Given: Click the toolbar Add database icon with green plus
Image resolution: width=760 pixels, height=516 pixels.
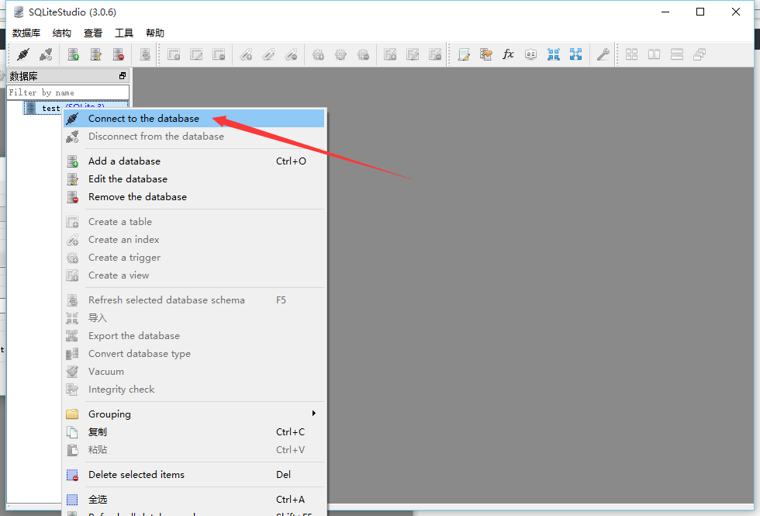Looking at the screenshot, I should 73,54.
